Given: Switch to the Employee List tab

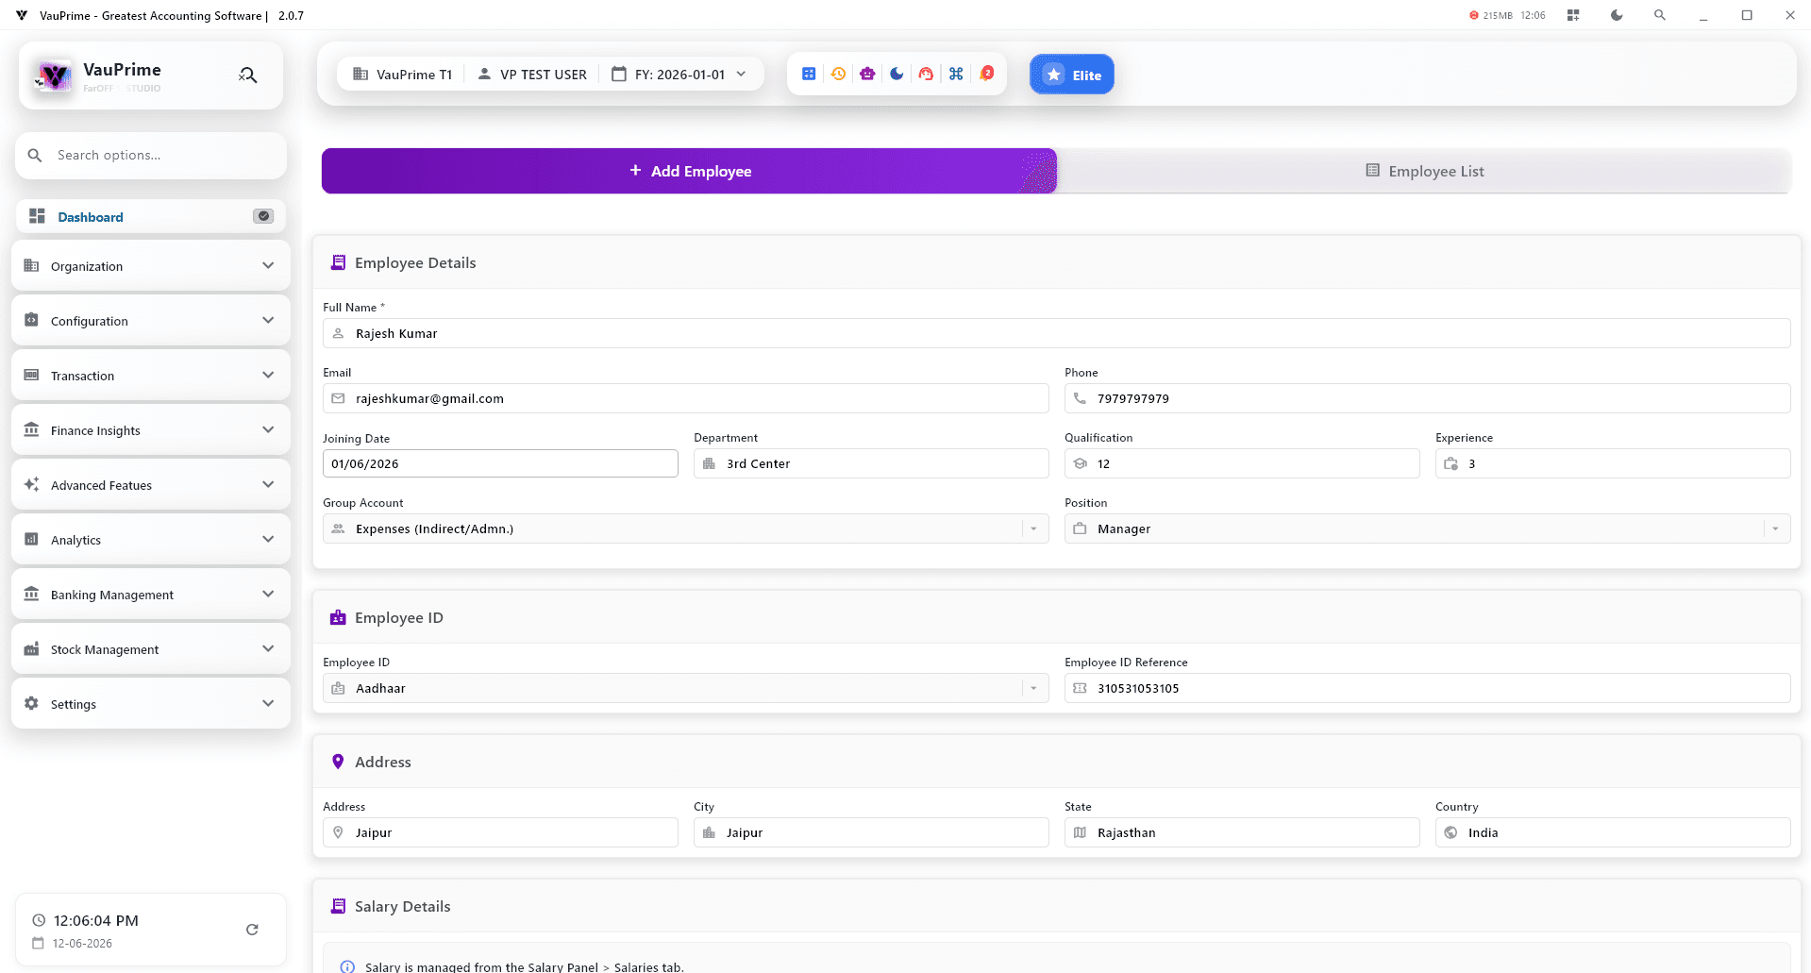Looking at the screenshot, I should [1424, 171].
